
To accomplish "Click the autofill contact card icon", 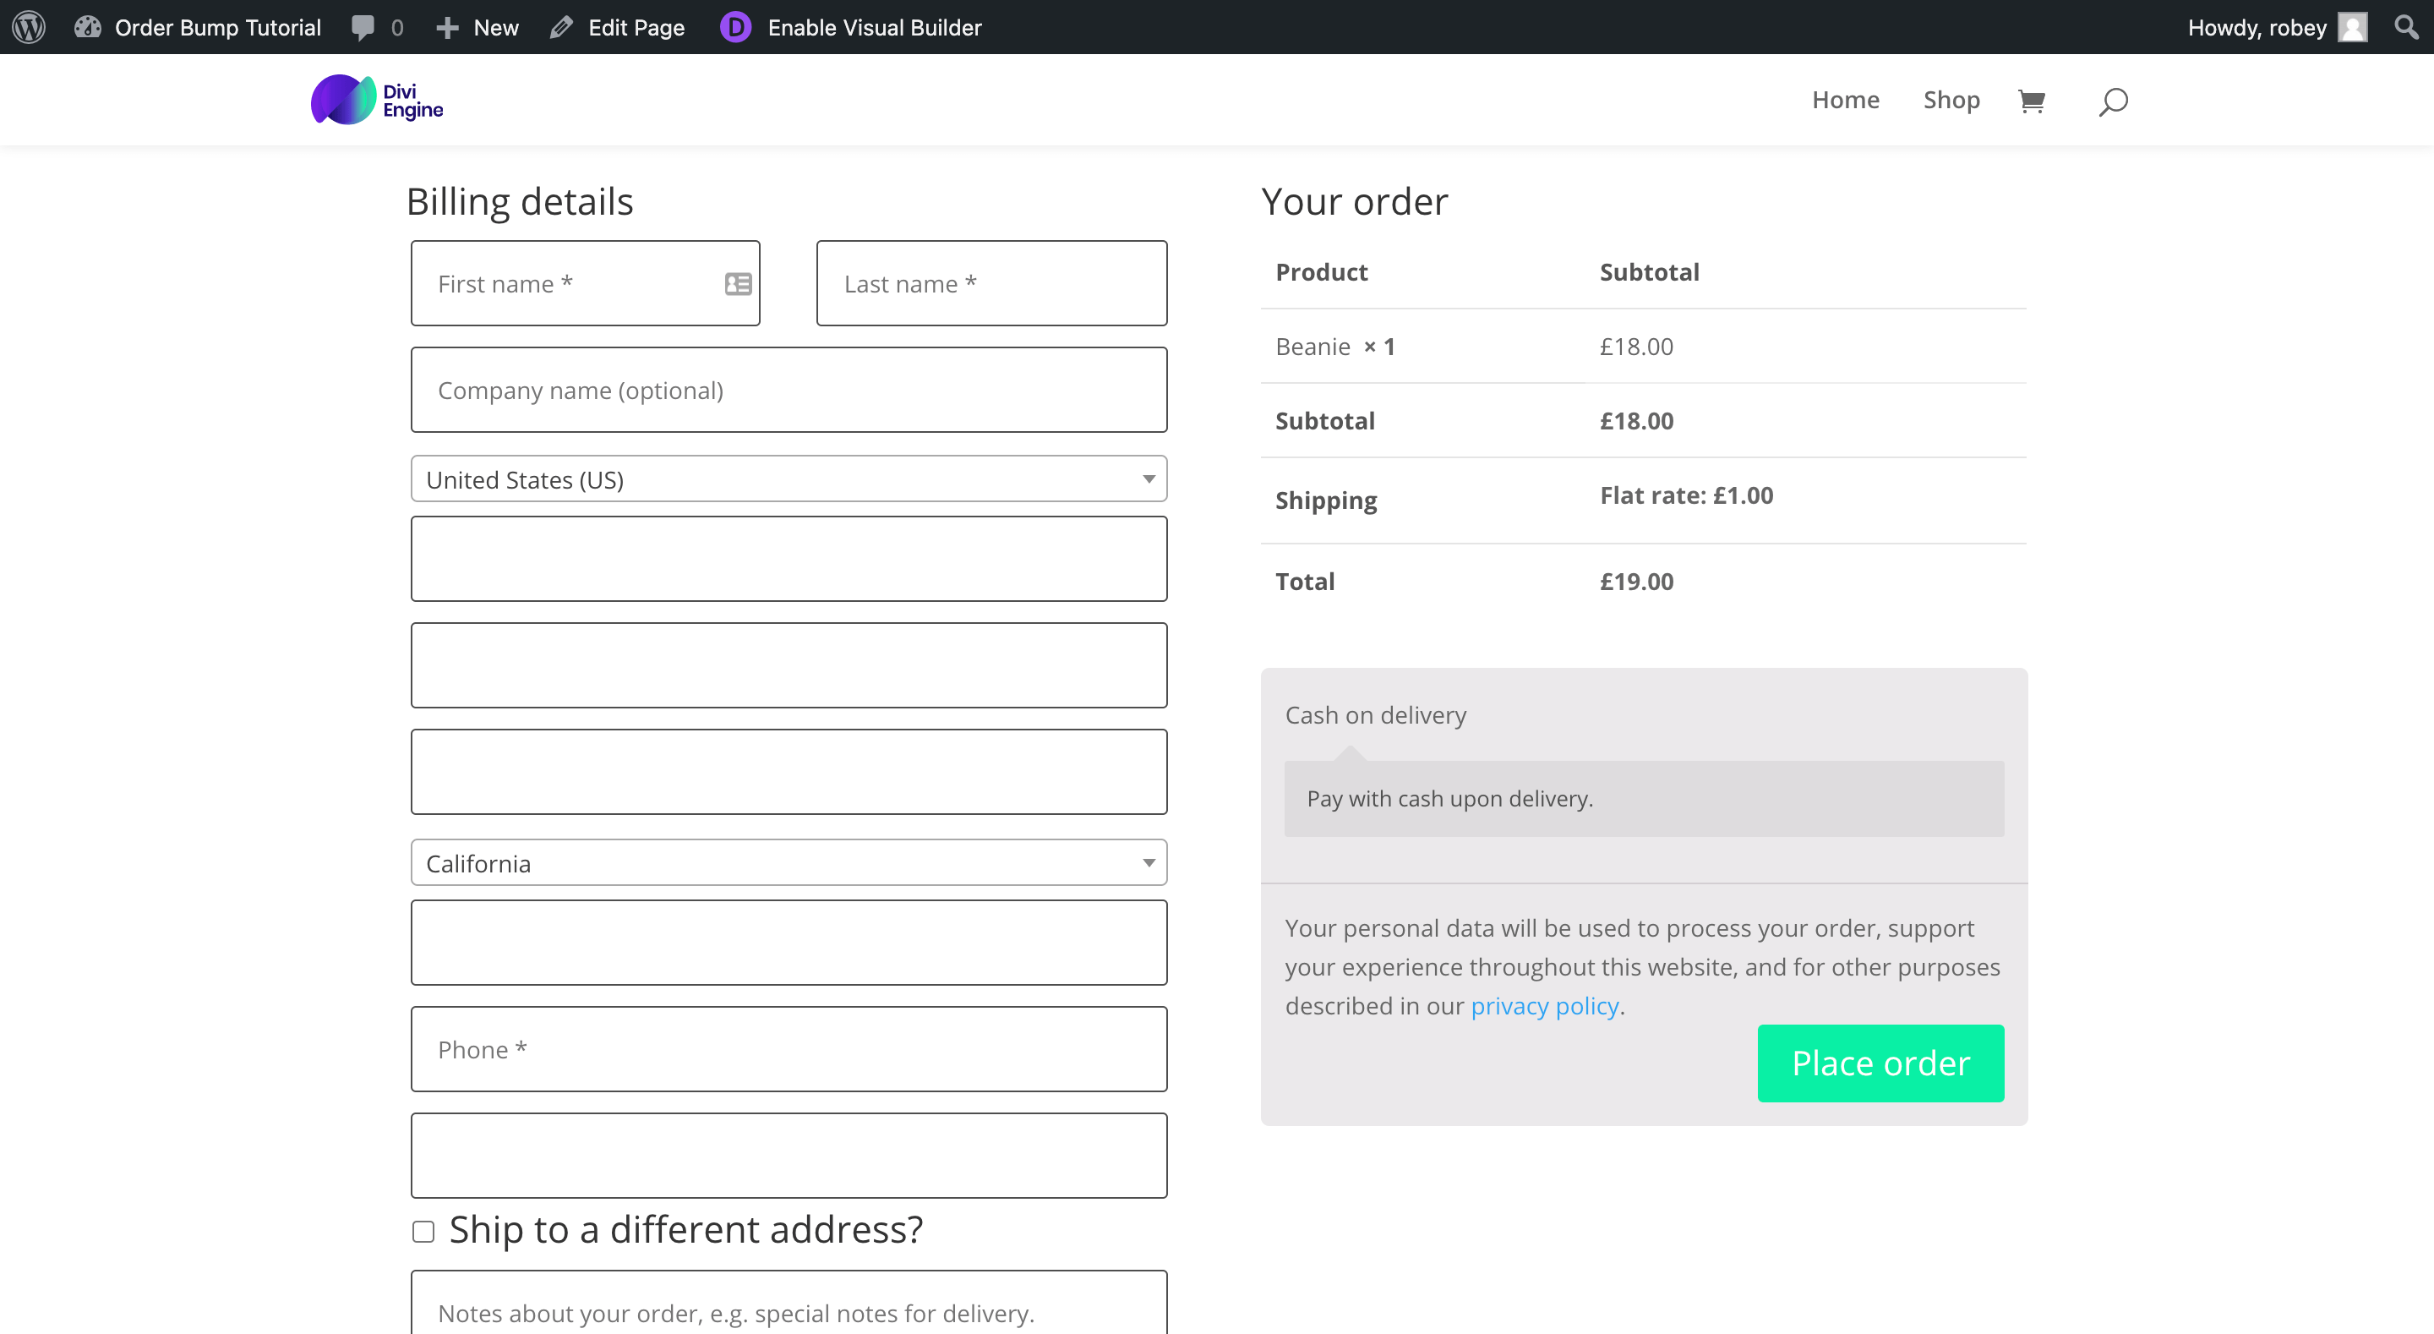I will (738, 284).
